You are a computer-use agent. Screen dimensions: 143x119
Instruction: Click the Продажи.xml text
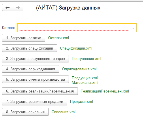(81, 101)
